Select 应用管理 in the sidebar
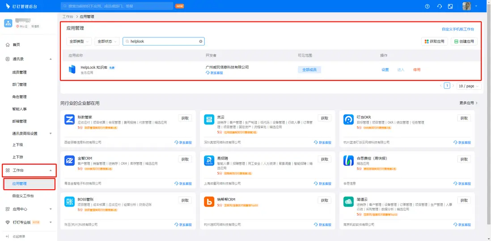 29,184
